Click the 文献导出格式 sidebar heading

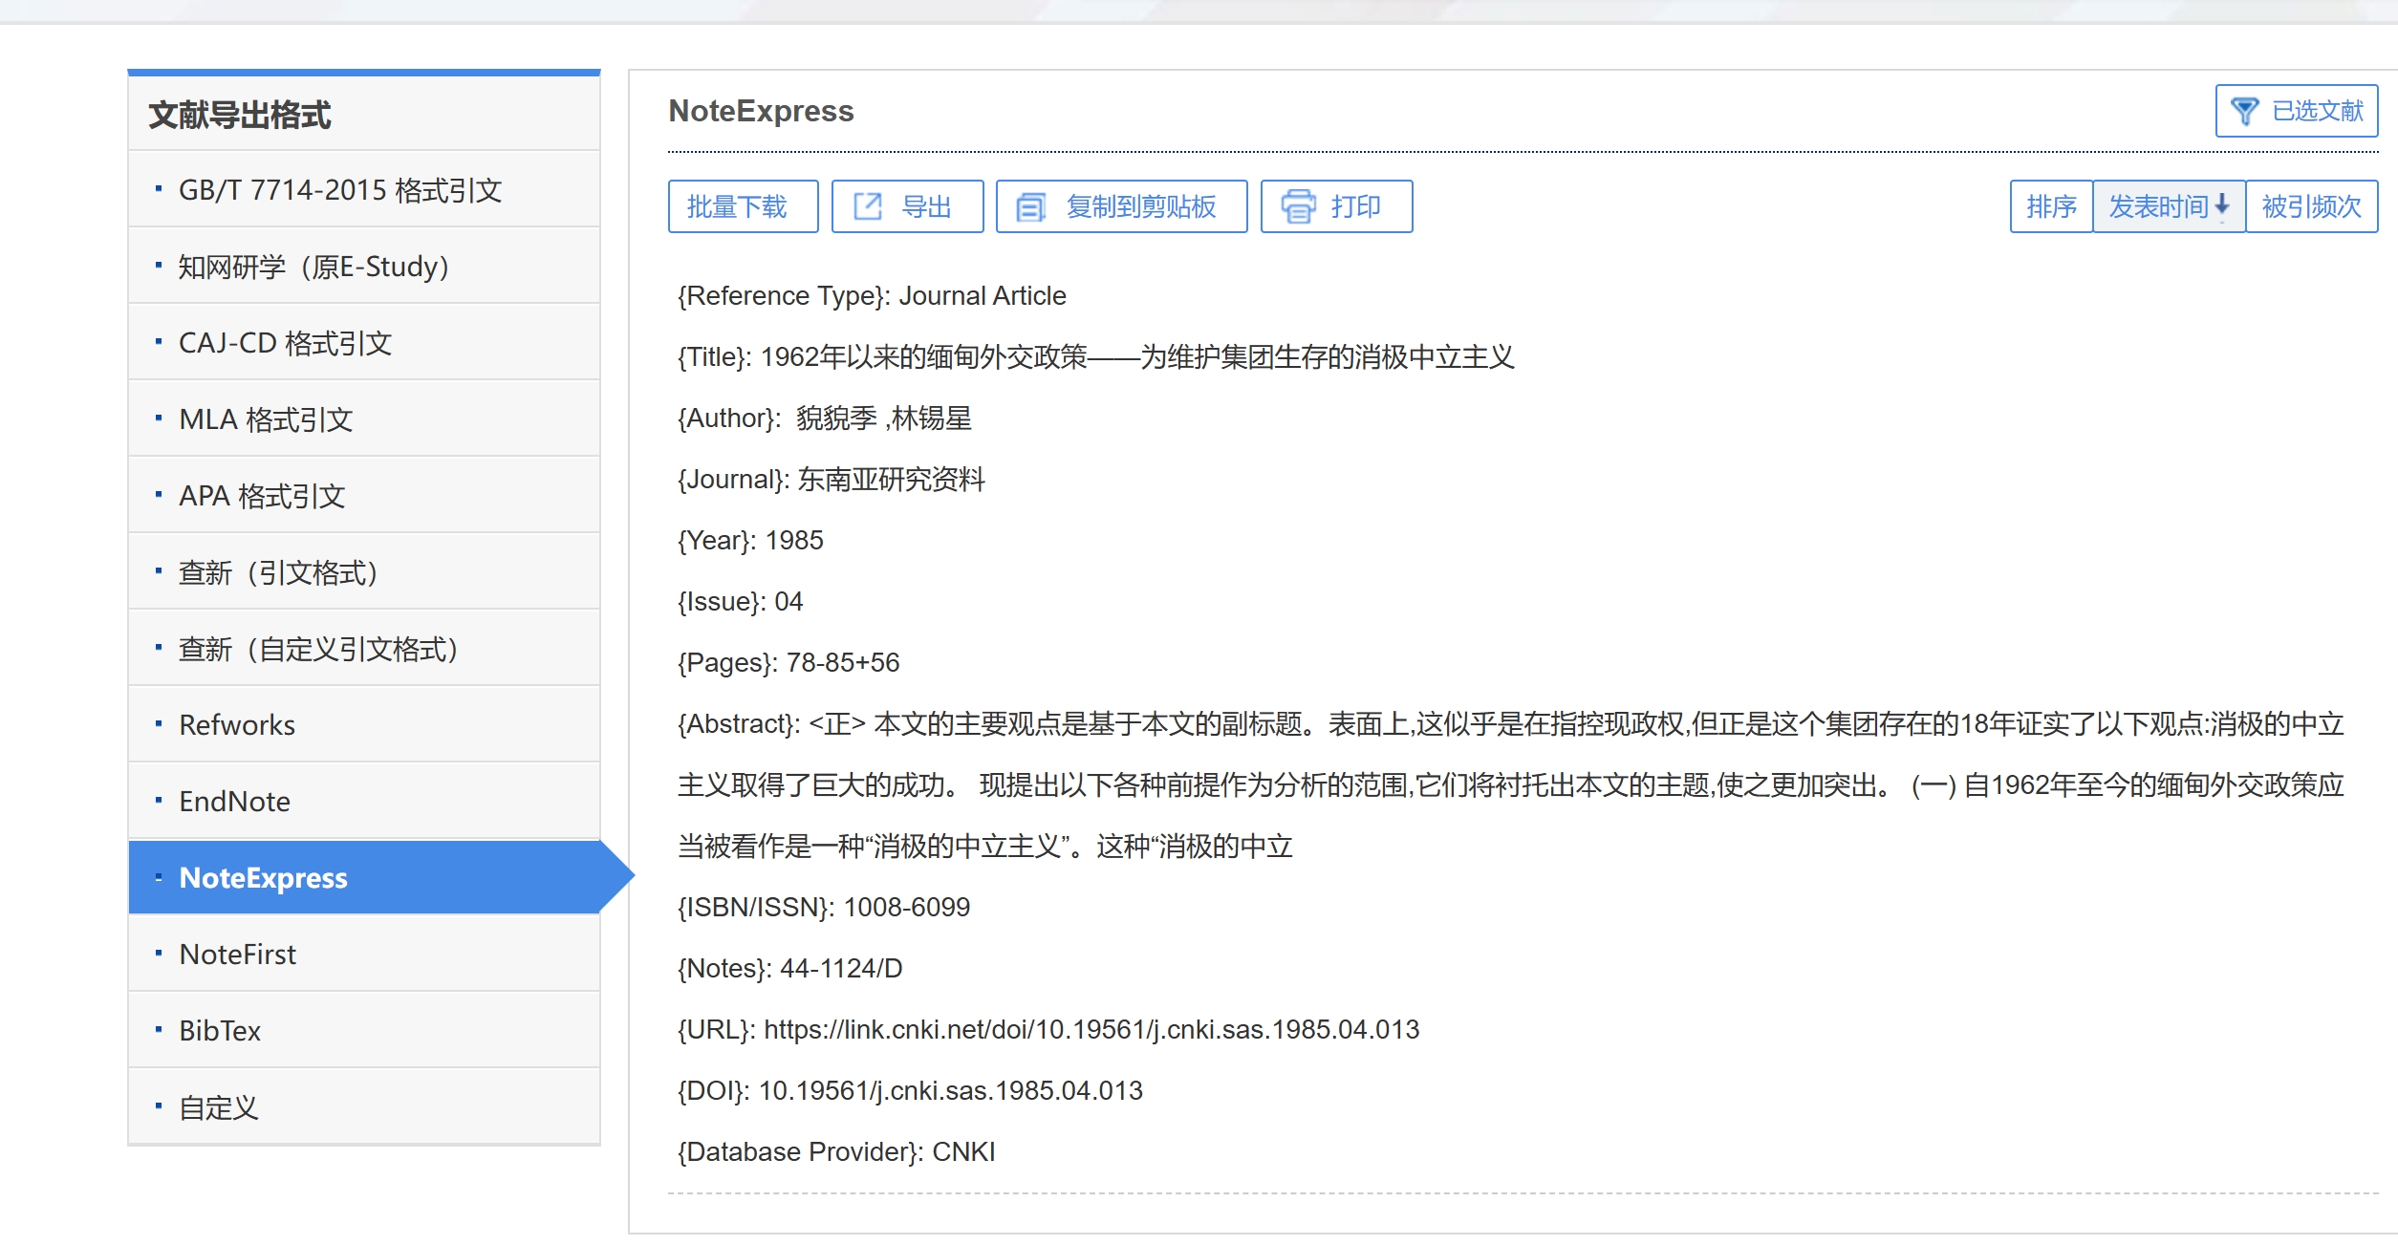coord(240,115)
